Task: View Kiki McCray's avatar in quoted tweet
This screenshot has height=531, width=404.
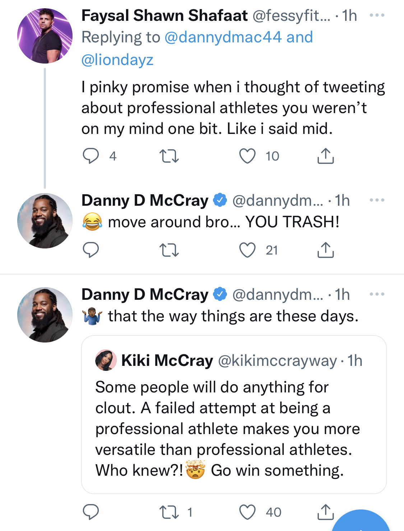Action: pyautogui.click(x=106, y=360)
